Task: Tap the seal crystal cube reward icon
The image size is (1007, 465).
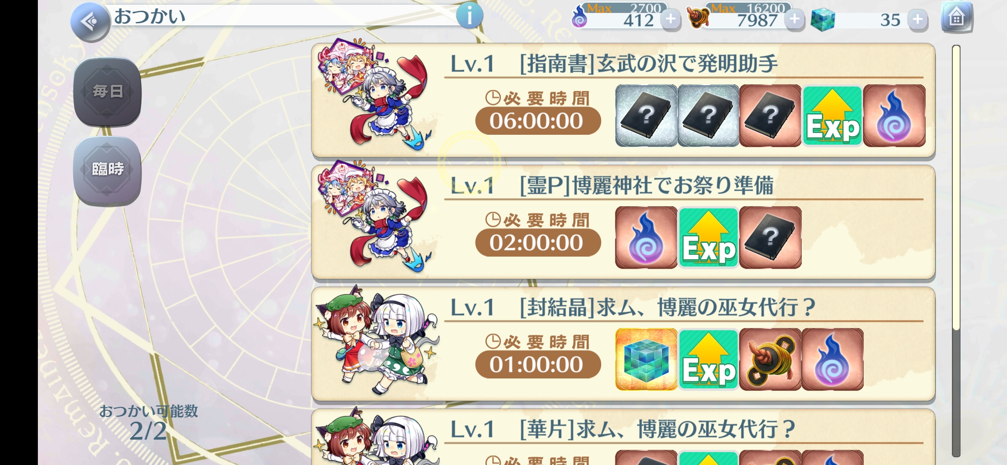Action: [x=646, y=360]
